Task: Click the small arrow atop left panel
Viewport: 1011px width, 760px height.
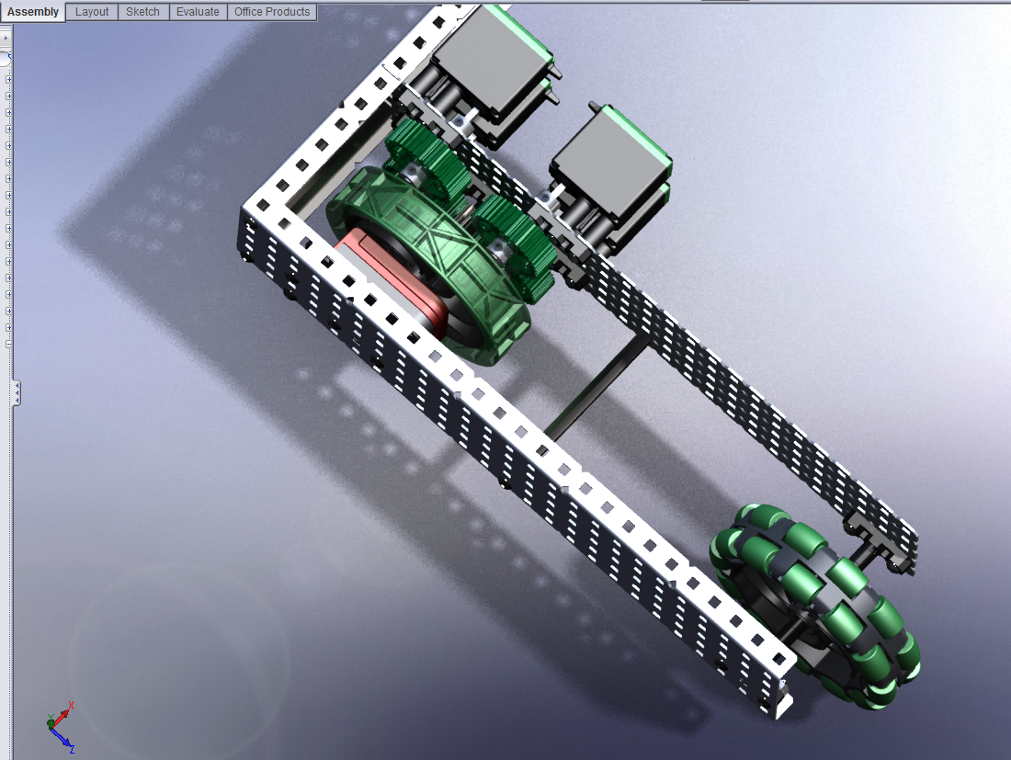Action: coord(6,38)
